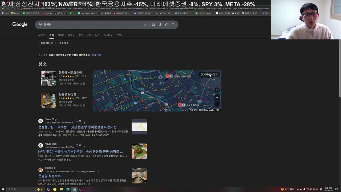341x192 pixels.
Task: Click the map thumbnail beside the first blog result
Action: 139,127
